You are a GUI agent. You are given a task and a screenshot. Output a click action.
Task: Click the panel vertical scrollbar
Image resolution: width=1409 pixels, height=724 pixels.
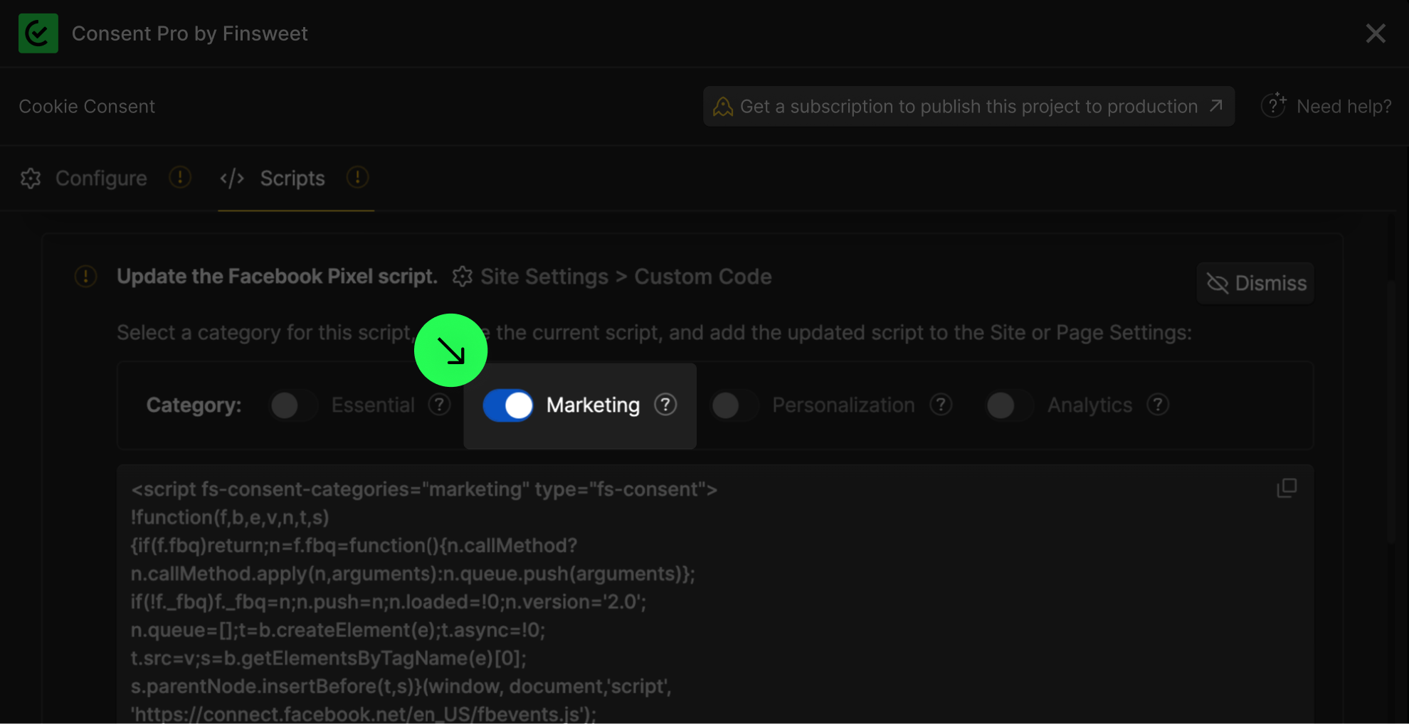(1391, 412)
